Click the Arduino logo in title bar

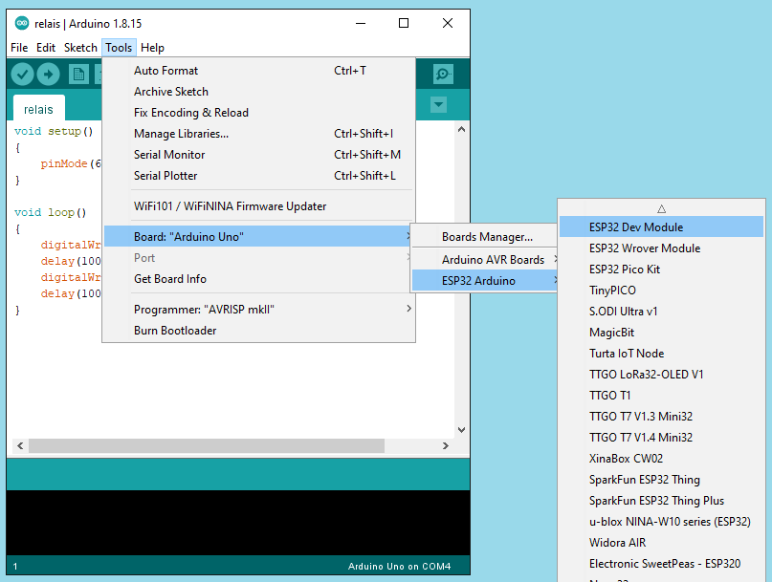[x=22, y=23]
